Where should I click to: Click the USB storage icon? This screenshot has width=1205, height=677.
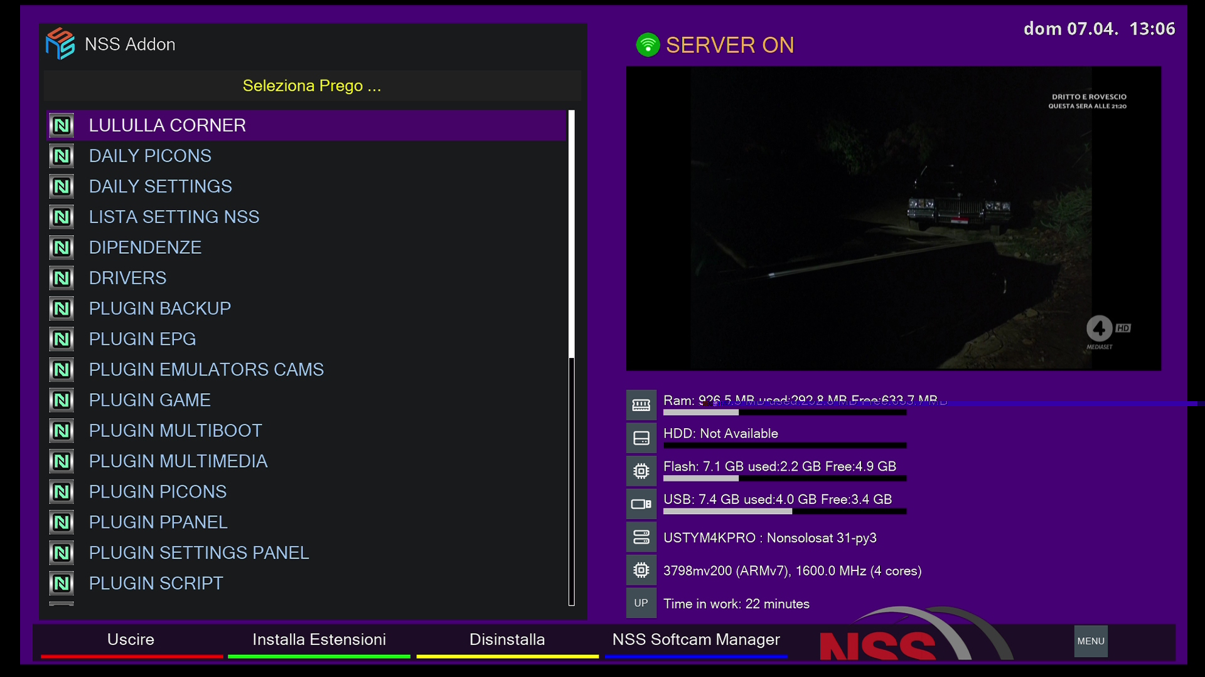pos(641,504)
